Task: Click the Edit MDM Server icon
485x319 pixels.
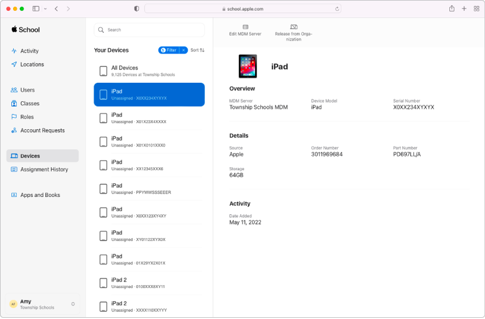Action: coord(245,27)
